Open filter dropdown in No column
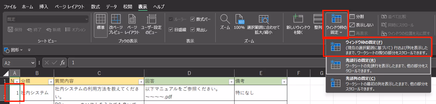 [17, 81]
